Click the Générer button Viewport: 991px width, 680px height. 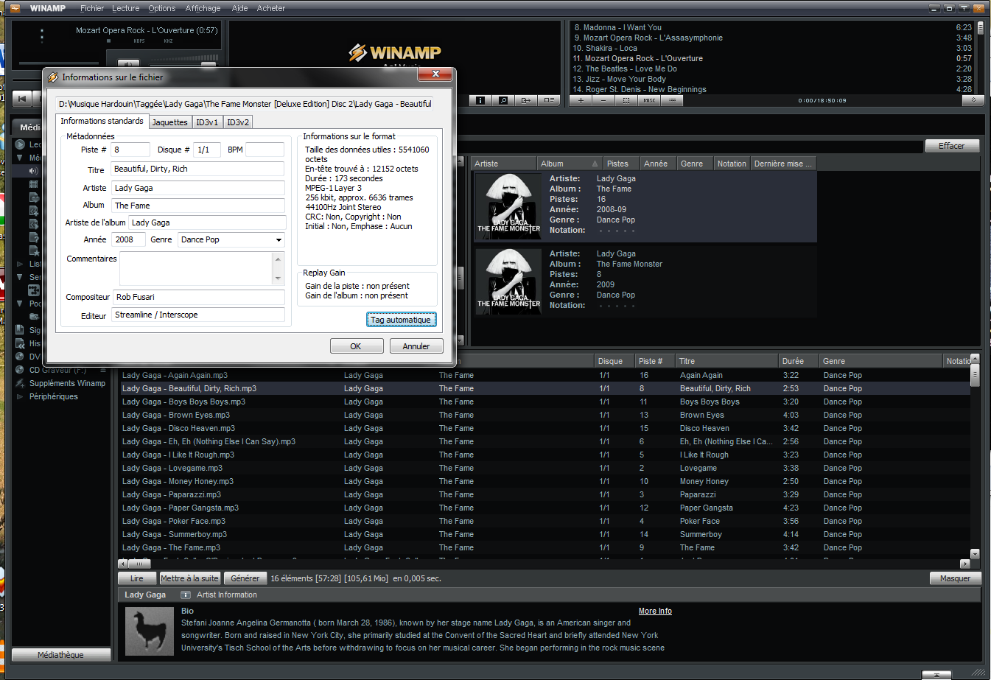pos(245,578)
